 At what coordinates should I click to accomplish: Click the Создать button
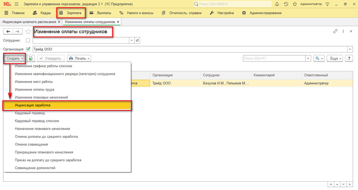pyautogui.click(x=15, y=59)
